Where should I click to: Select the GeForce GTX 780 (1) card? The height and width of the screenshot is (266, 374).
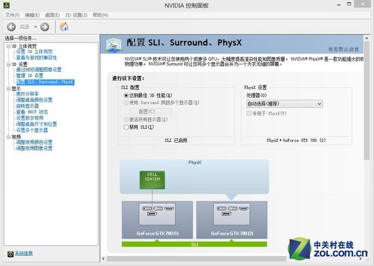pos(157,220)
